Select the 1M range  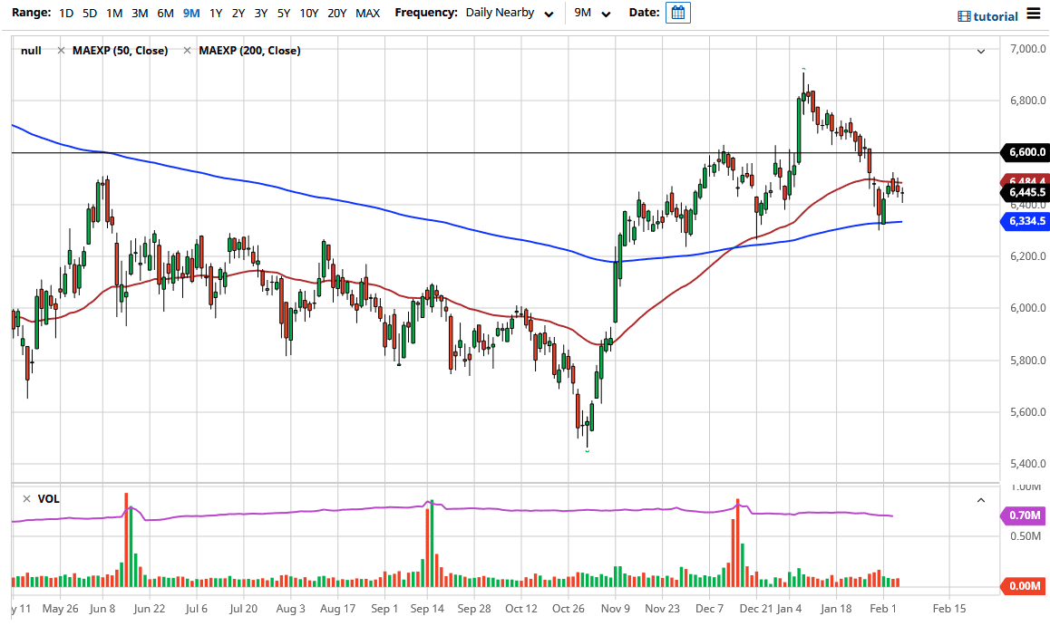[113, 13]
